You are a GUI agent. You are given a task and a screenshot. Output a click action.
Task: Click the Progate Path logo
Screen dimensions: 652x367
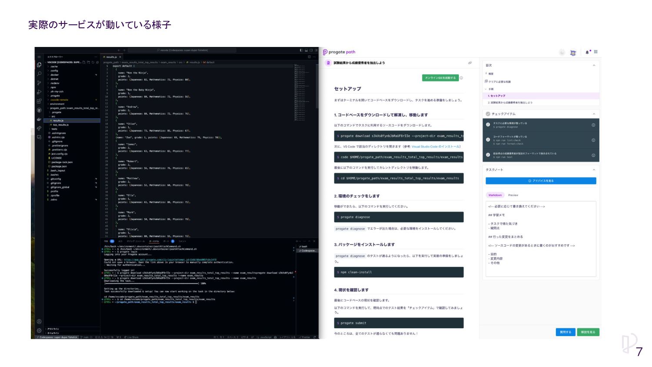coord(339,52)
